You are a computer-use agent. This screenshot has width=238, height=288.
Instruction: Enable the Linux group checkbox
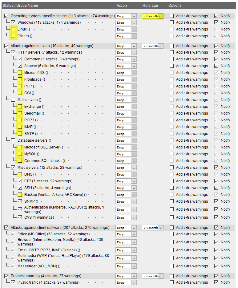pos(13,29)
